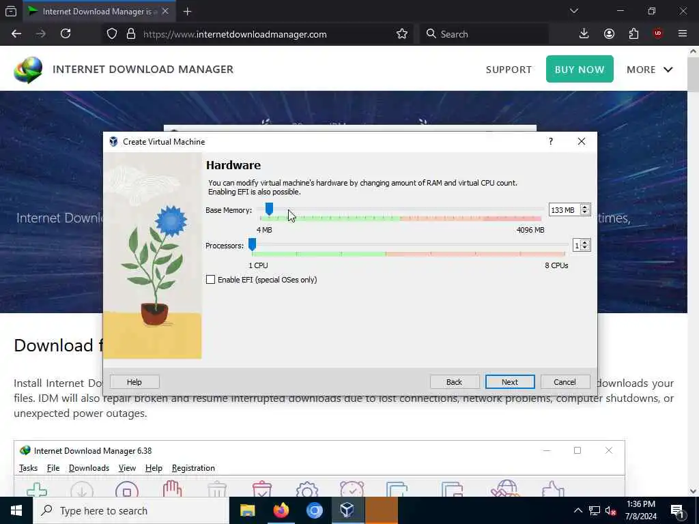The image size is (699, 524).
Task: Click the uBlock Origin extension icon
Action: point(658,34)
